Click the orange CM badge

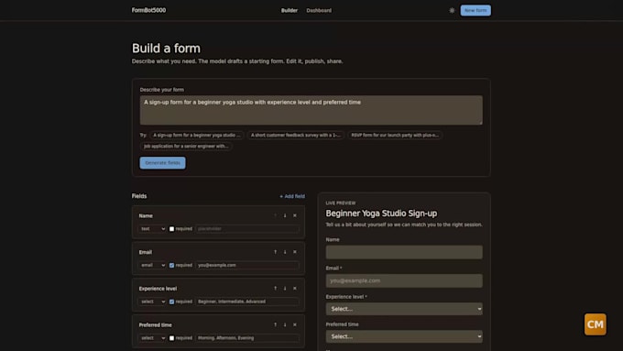(x=596, y=324)
